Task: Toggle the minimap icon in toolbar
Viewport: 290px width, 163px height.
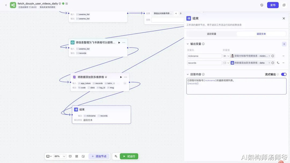Action: [83, 156]
